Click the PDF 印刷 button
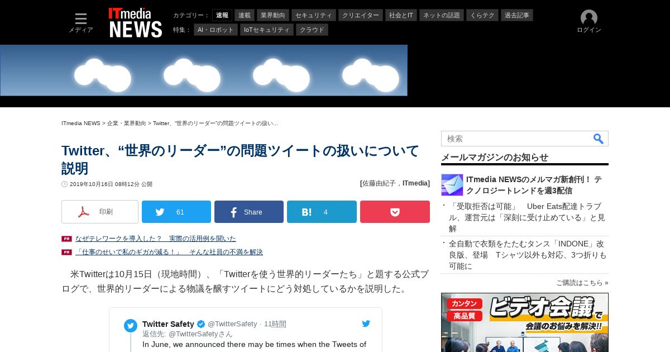Image resolution: width=670 pixels, height=352 pixels. (x=100, y=212)
